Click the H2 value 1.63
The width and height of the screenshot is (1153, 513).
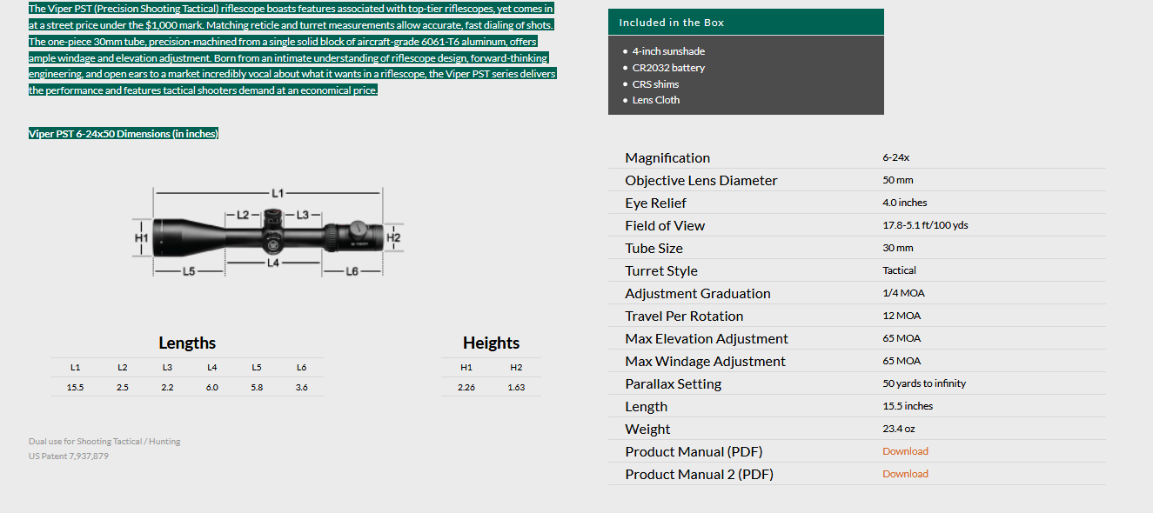tap(516, 387)
